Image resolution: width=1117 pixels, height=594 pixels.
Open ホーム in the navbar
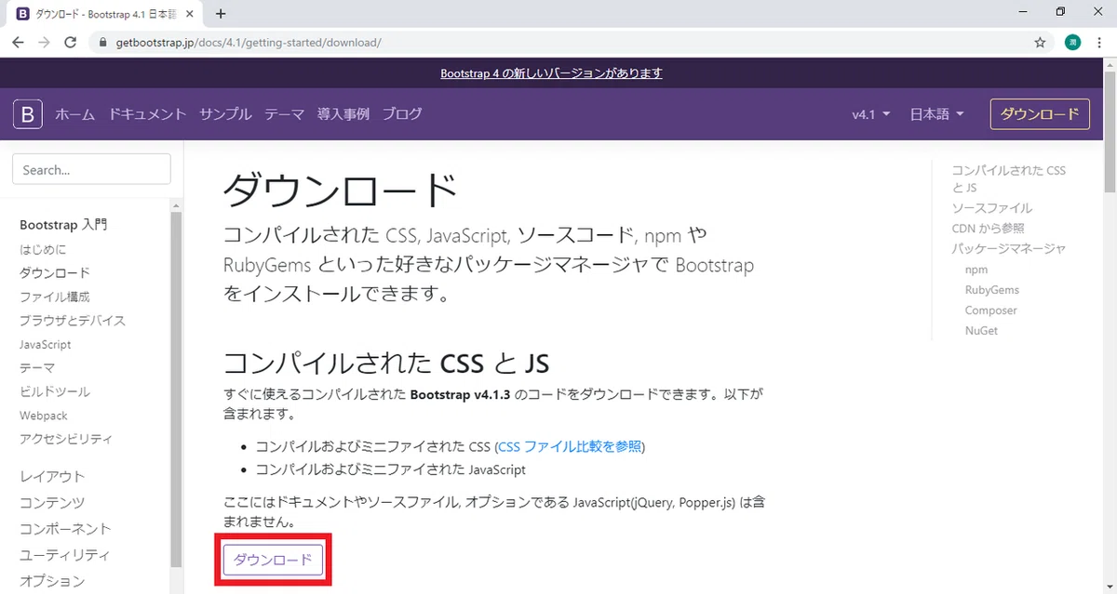(x=74, y=114)
